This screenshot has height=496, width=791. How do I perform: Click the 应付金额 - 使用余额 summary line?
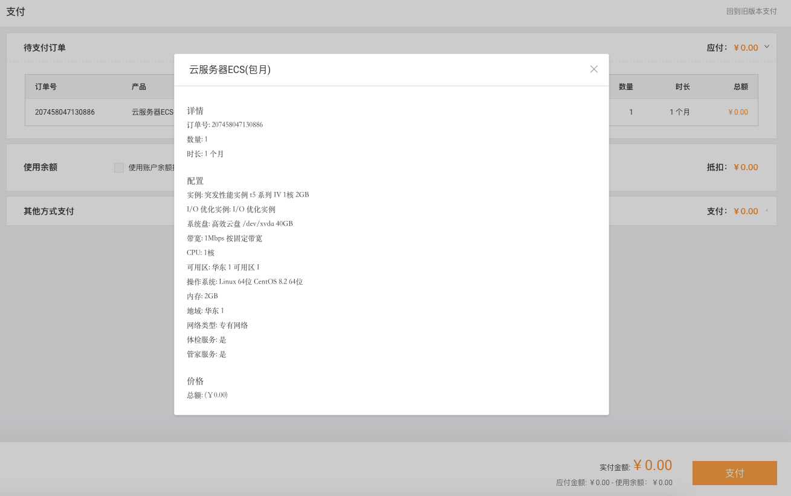(614, 483)
